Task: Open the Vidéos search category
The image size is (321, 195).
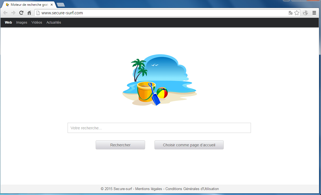Action: [37, 23]
